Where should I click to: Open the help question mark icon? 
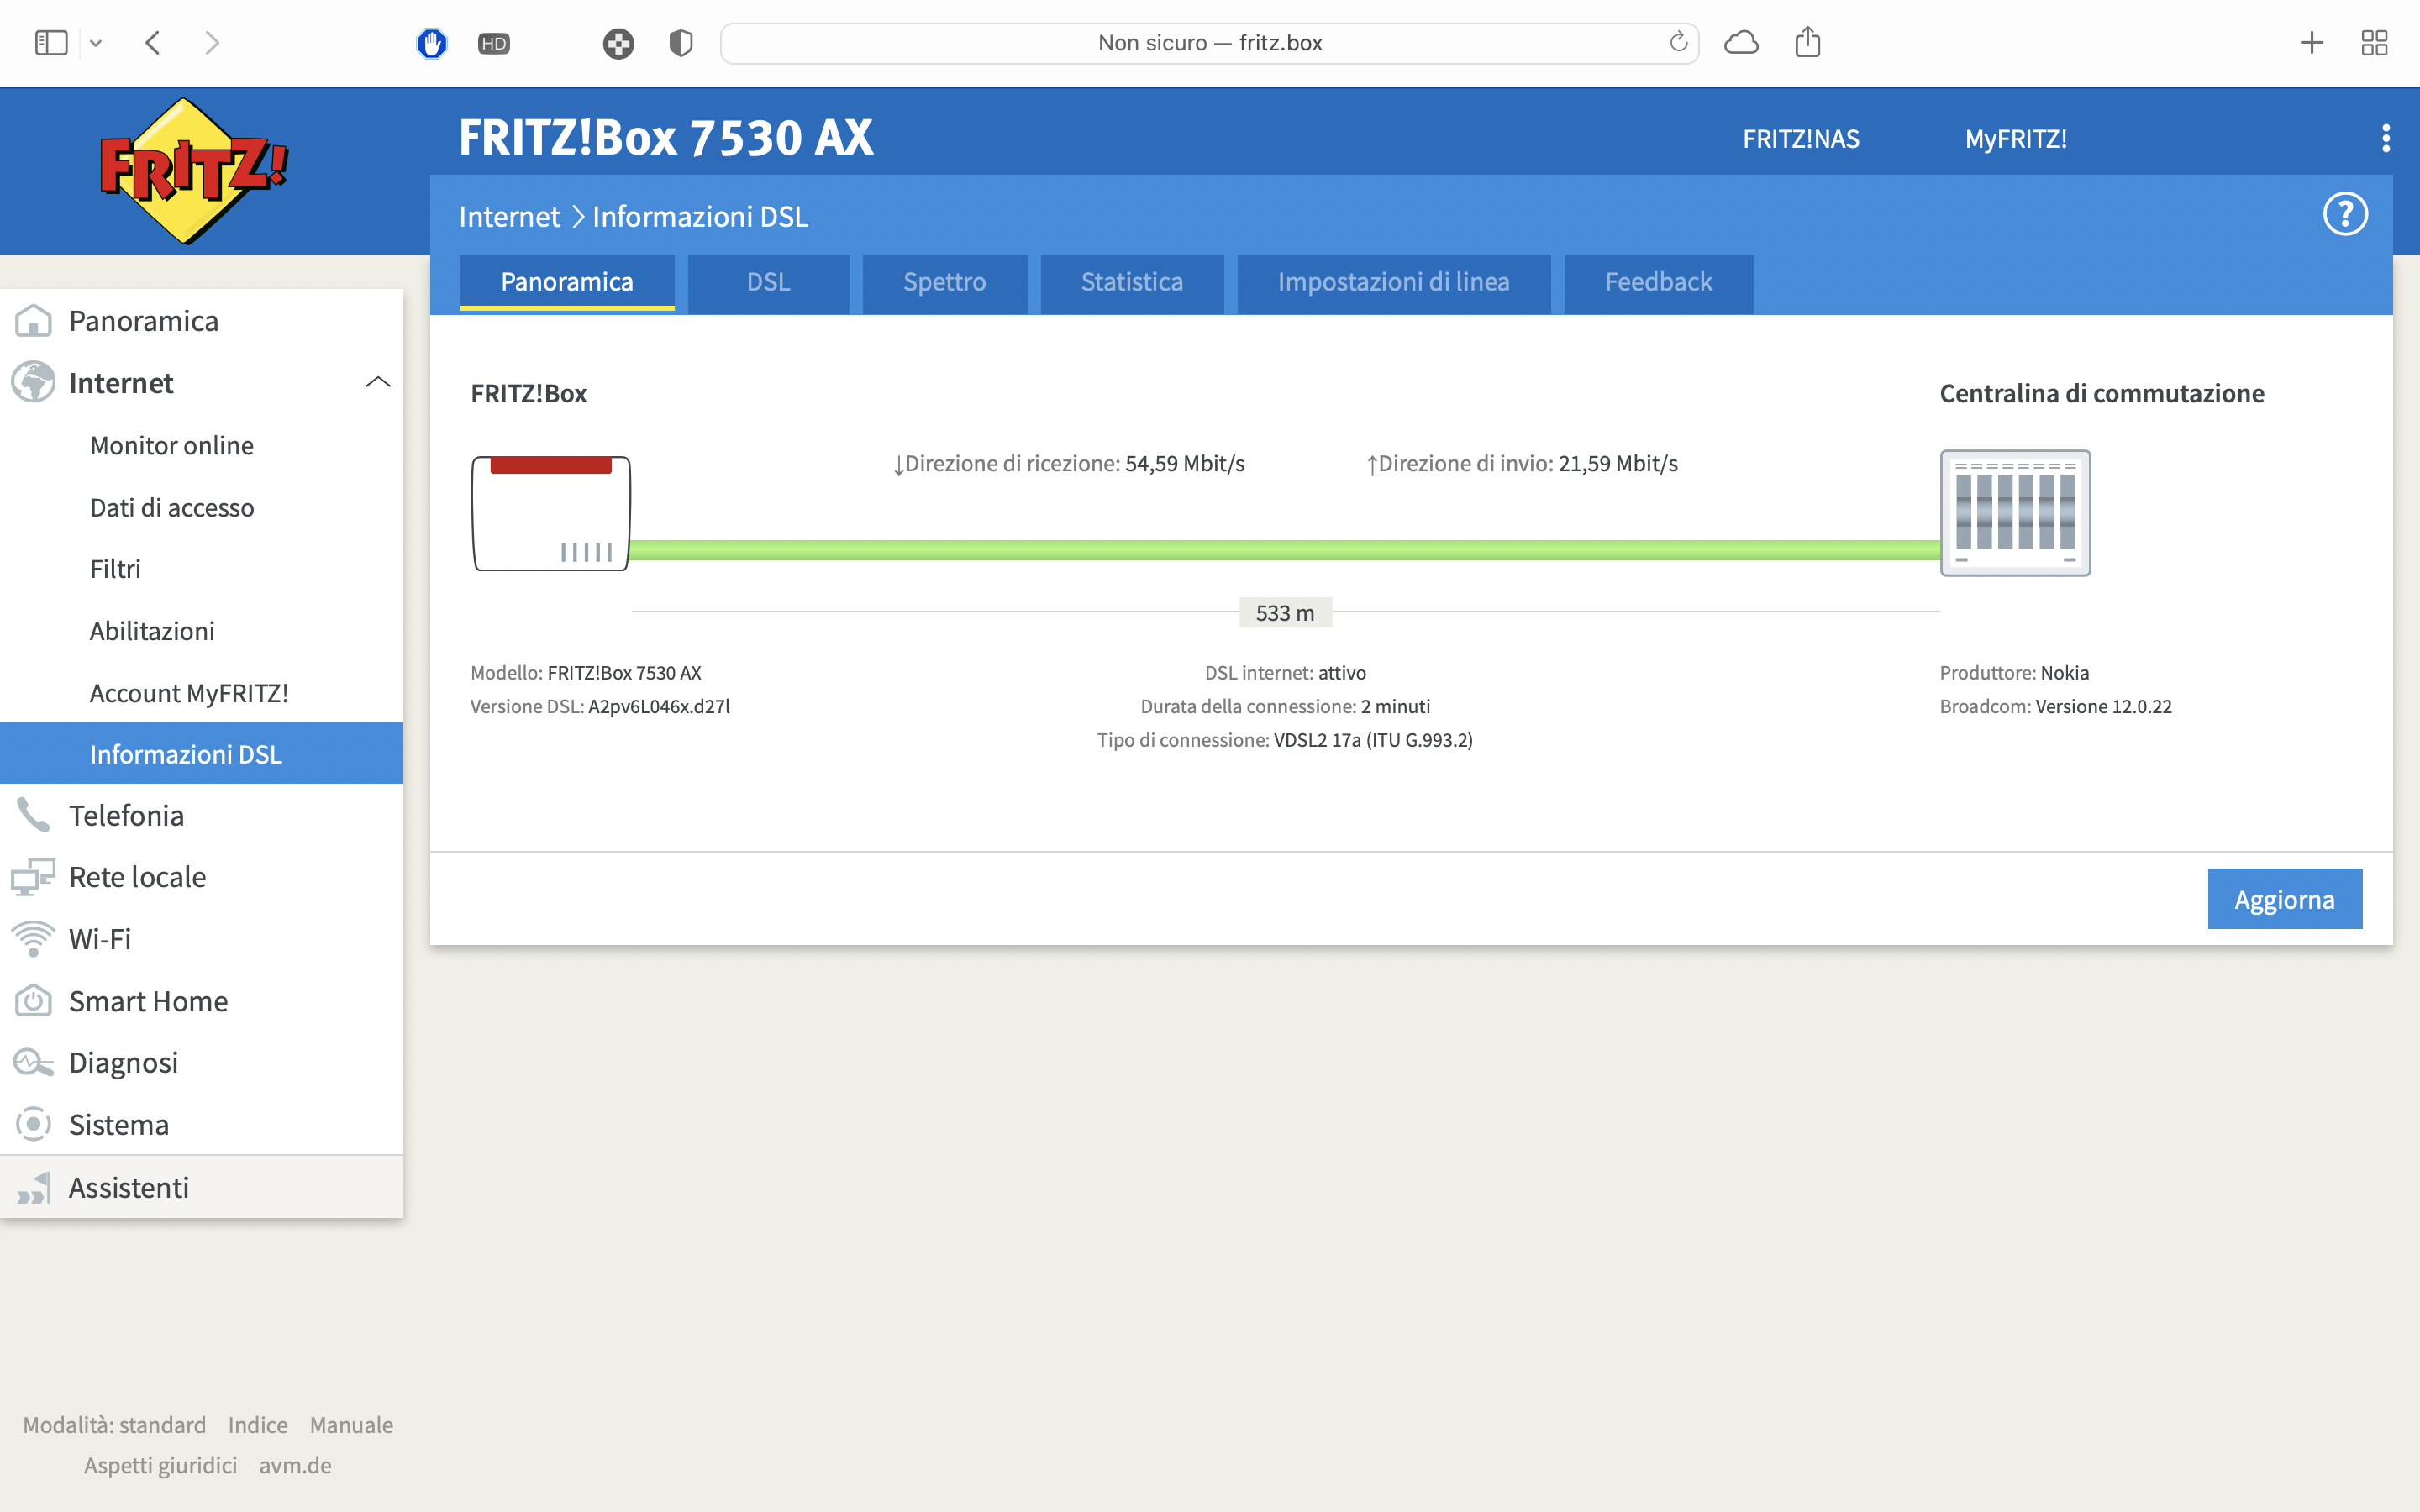tap(2344, 214)
